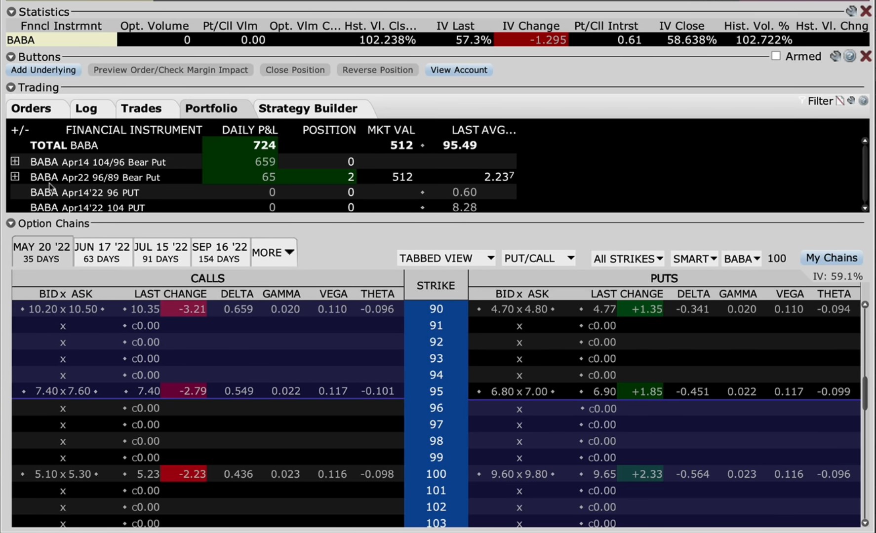
Task: Expand BABA Apr14 104/96 Bear Put row
Action: 15,161
